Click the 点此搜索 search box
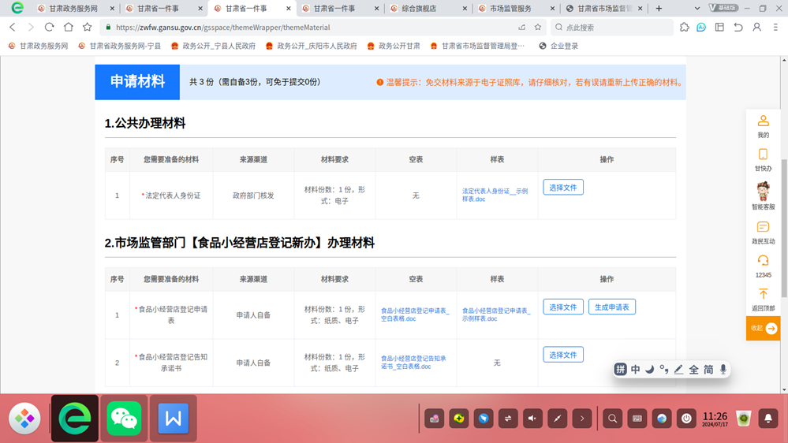The height and width of the screenshot is (443, 788). [x=612, y=27]
